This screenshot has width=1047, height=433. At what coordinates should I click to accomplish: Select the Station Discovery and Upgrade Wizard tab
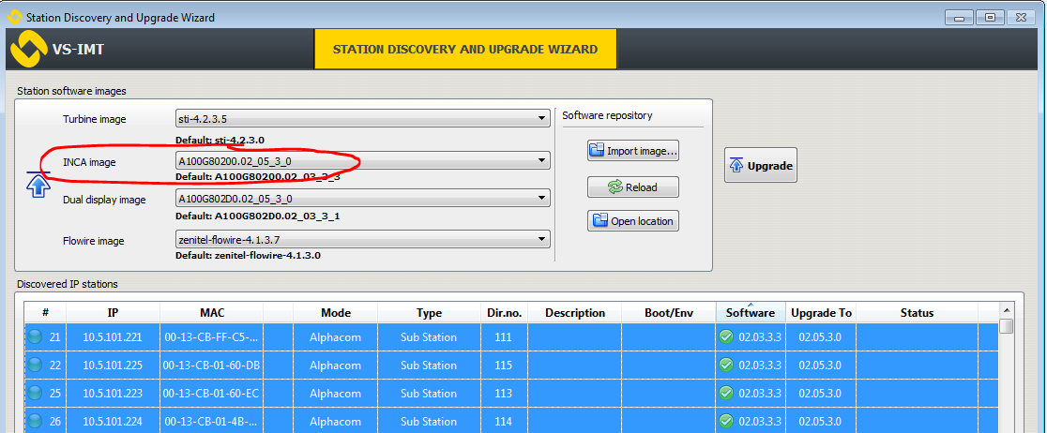pyautogui.click(x=465, y=49)
